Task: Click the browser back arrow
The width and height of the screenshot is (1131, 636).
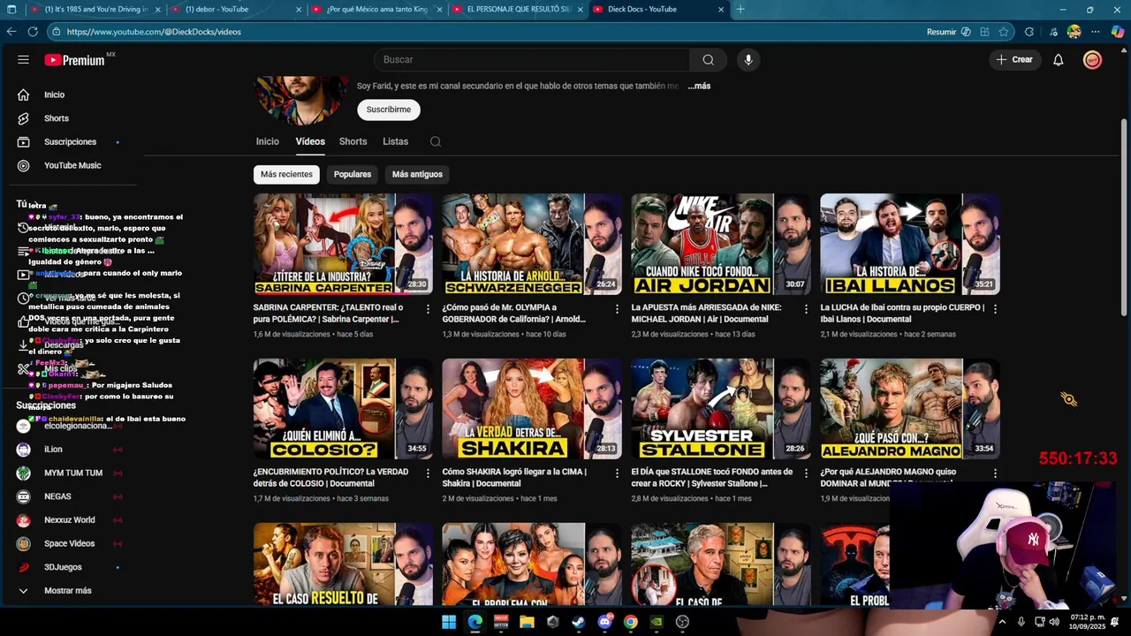Action: click(x=11, y=31)
